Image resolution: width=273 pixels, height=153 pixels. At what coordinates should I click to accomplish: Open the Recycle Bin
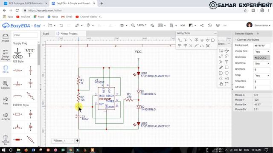tap(6, 140)
